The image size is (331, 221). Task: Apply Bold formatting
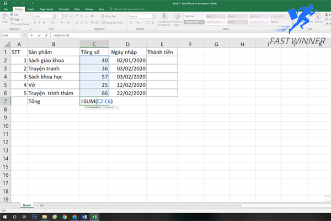(35, 23)
